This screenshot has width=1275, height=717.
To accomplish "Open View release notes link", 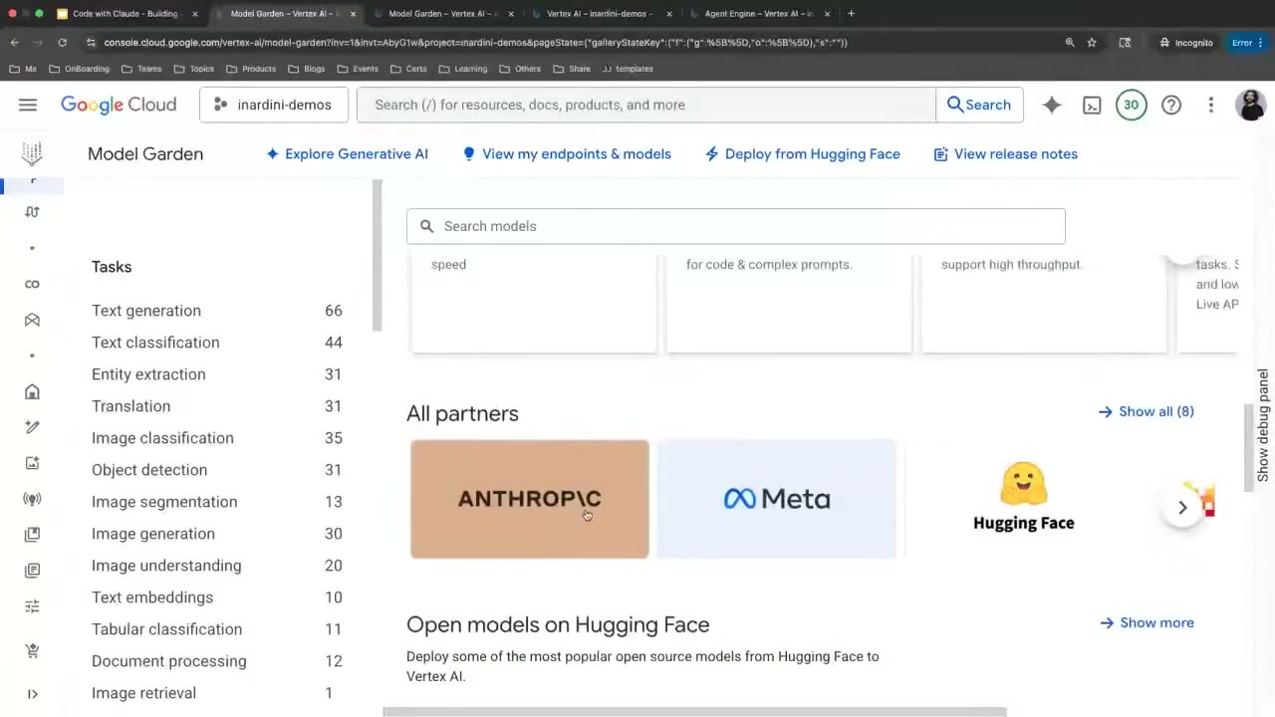I will [1006, 154].
